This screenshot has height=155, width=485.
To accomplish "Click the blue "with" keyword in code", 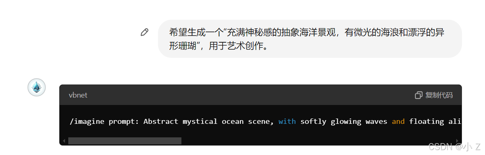I will 287,121.
